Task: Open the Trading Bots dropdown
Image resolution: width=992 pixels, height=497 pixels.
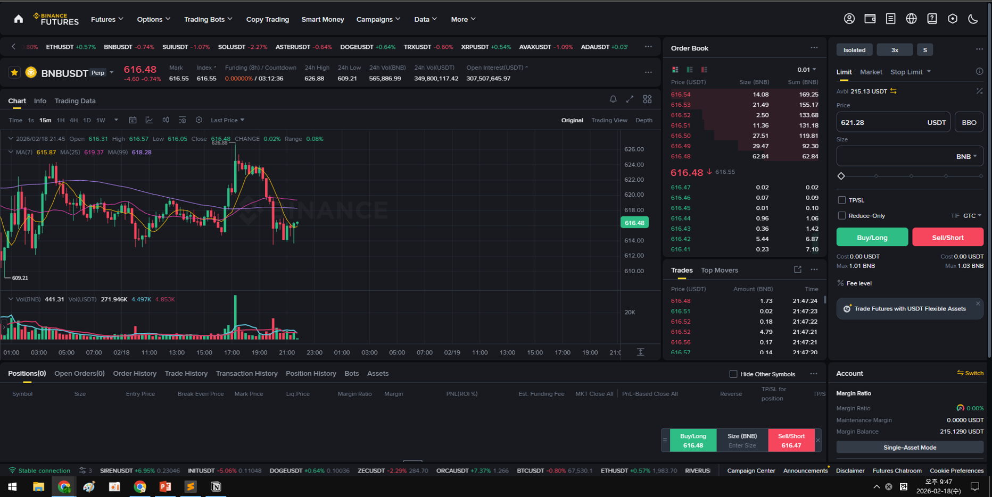Action: tap(208, 19)
